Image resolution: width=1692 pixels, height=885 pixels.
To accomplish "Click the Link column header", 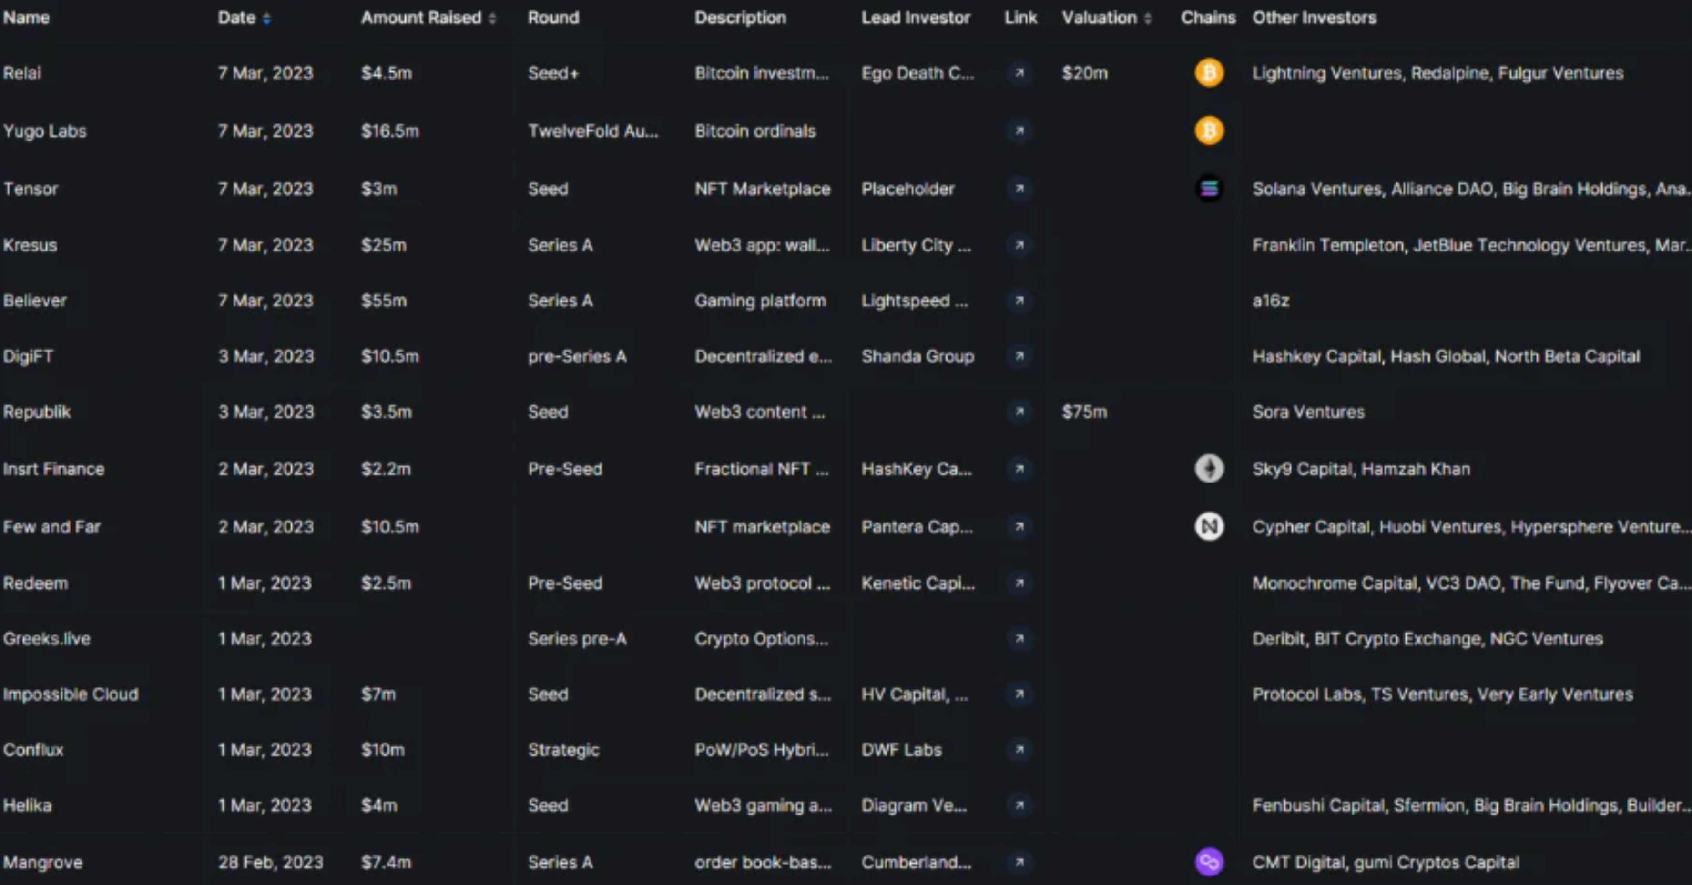I will tap(1021, 18).
